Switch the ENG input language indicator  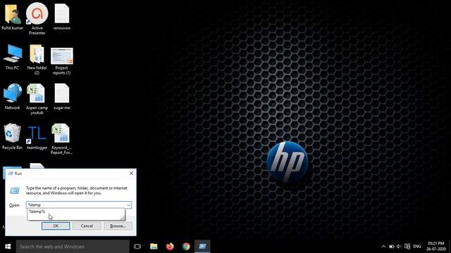click(x=417, y=247)
